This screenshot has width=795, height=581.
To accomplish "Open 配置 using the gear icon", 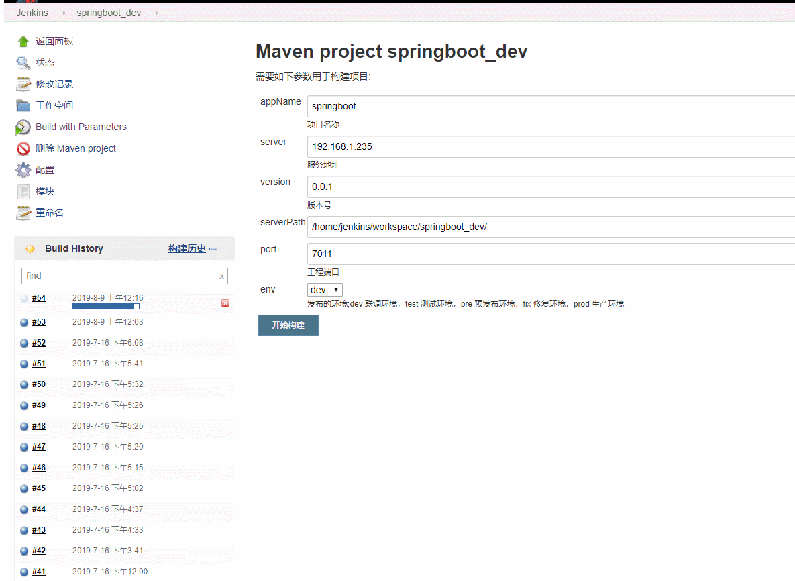I will point(22,170).
